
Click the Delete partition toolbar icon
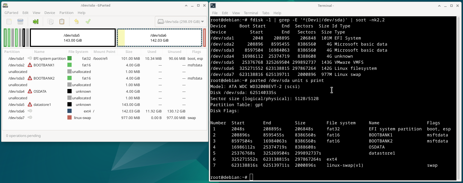pos(20,22)
